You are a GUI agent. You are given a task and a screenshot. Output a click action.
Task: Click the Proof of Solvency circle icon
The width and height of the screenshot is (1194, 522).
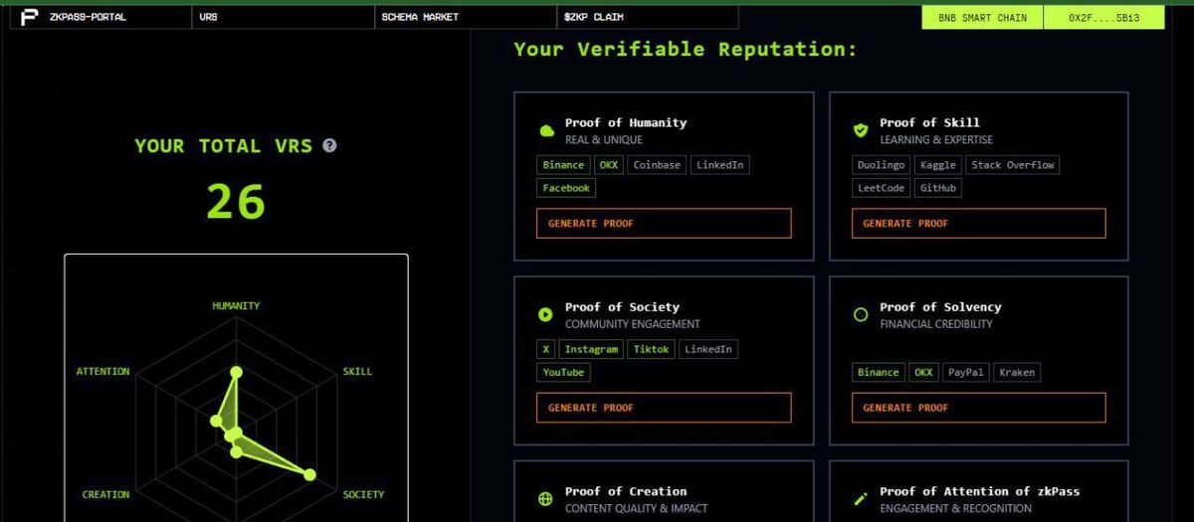861,314
